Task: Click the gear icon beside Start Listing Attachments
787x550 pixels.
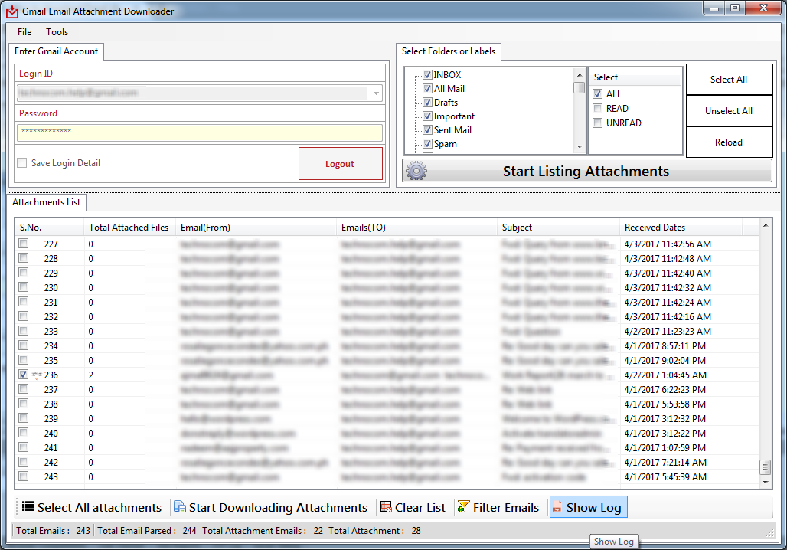Action: point(416,171)
